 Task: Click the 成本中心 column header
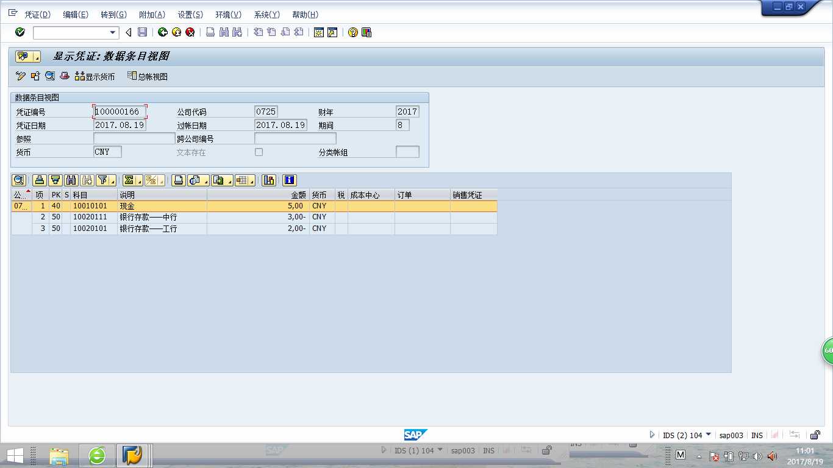(x=371, y=195)
